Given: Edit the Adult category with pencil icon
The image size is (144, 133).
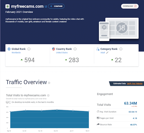Looking at the screenshot, I should (107, 53).
